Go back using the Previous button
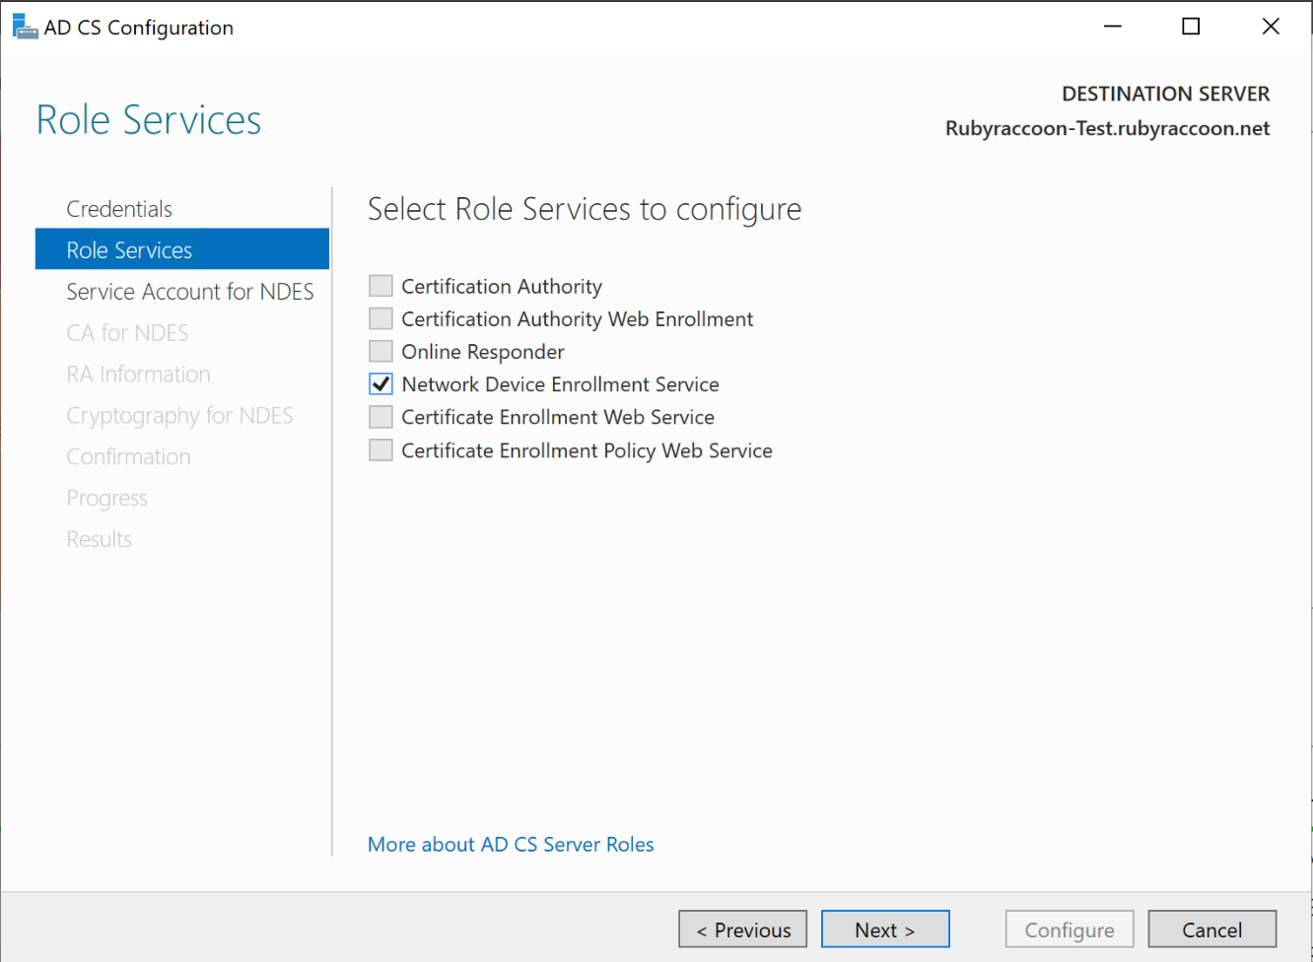Image resolution: width=1313 pixels, height=962 pixels. click(742, 928)
